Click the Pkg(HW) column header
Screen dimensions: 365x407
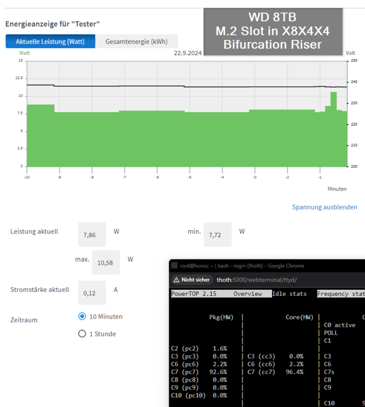[222, 317]
